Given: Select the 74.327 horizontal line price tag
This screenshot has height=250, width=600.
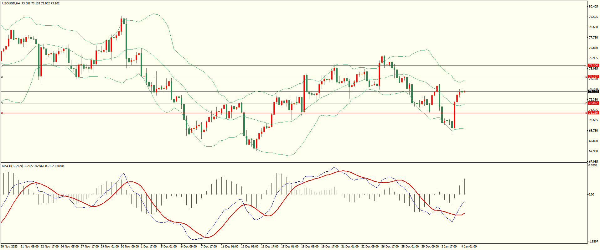Looking at the screenshot, I should 593,77.
